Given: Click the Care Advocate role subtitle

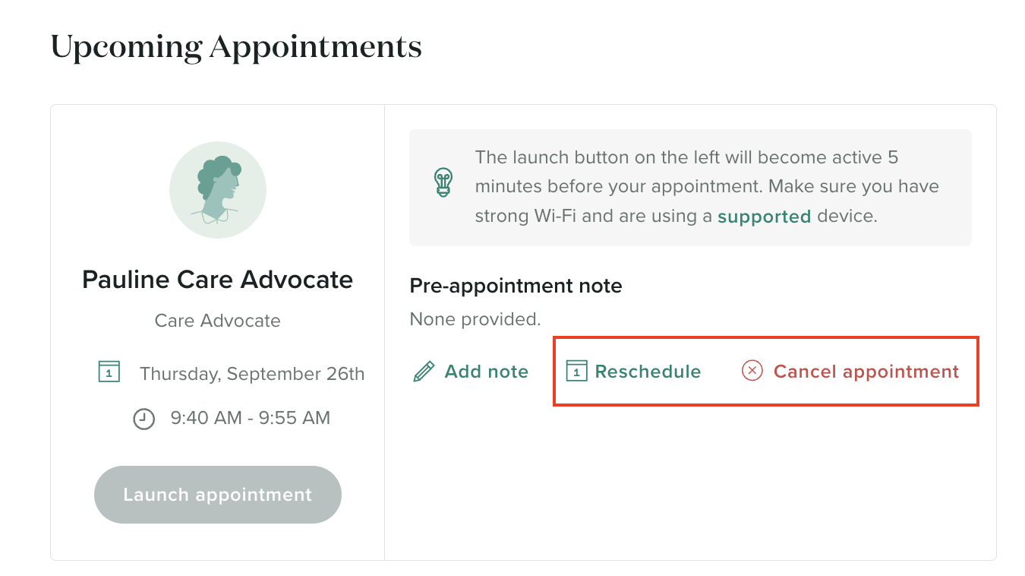Looking at the screenshot, I should pos(218,321).
